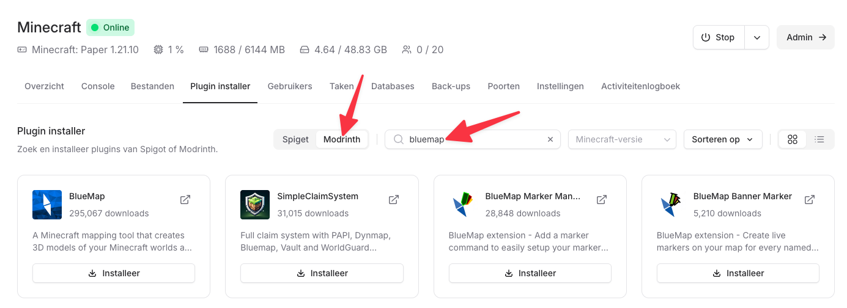
Task: Open SimpleClaimSystem external link icon
Action: 394,199
